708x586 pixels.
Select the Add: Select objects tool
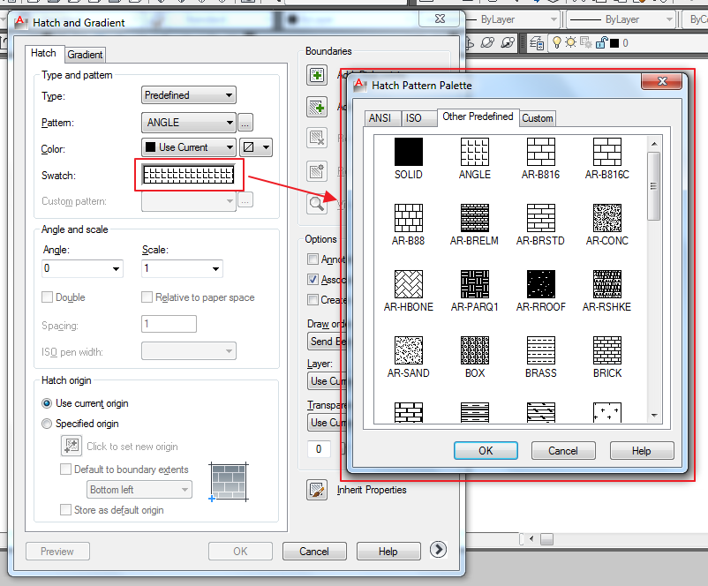tap(317, 107)
